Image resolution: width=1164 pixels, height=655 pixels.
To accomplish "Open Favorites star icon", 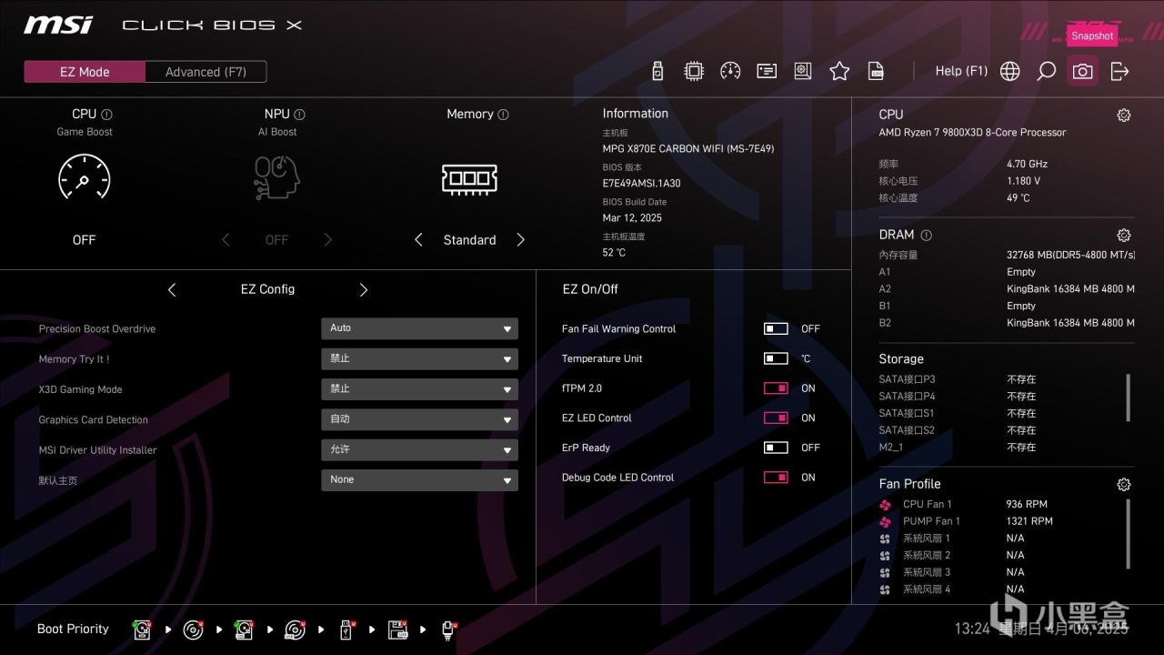I will pyautogui.click(x=839, y=71).
